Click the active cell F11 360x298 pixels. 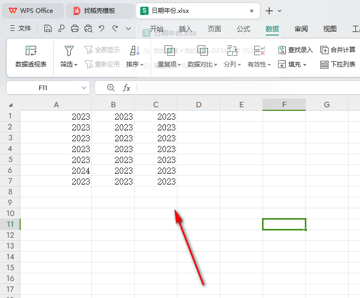[284, 224]
